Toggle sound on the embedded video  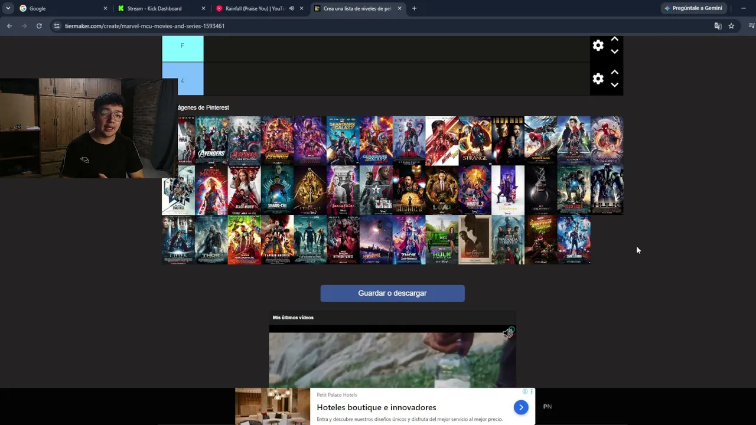[x=508, y=333]
